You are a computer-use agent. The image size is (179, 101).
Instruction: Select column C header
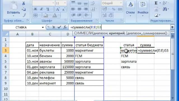click(50, 34)
